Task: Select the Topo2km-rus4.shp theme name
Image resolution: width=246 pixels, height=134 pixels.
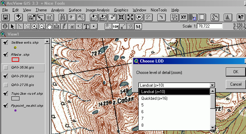Action: pos(27,94)
